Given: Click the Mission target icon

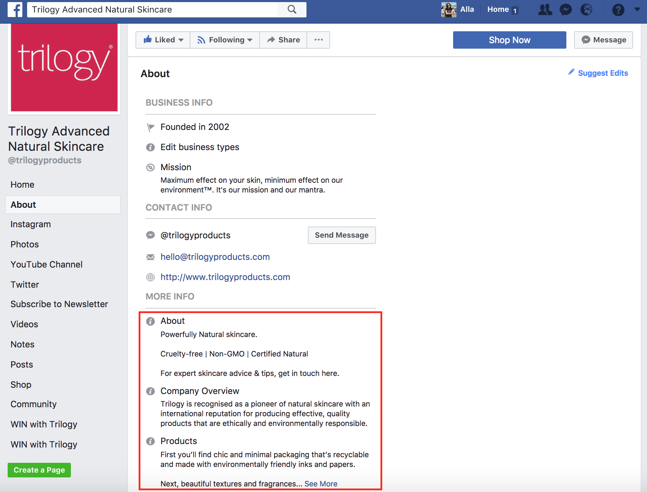Looking at the screenshot, I should click(x=150, y=167).
